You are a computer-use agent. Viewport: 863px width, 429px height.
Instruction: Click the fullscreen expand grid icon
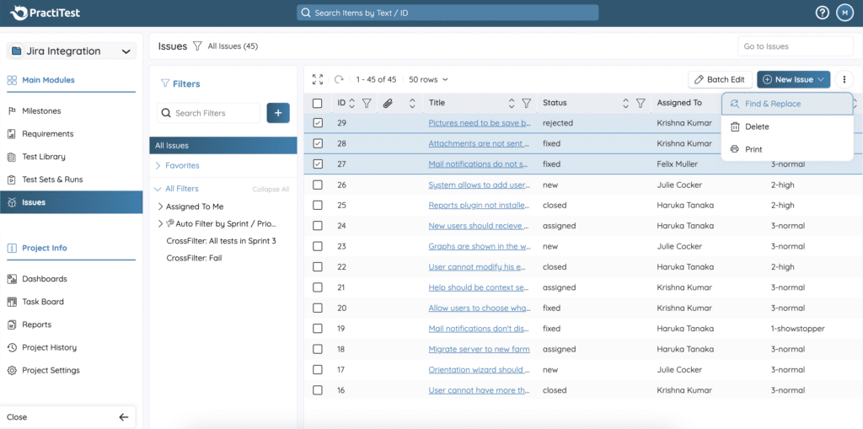point(318,79)
